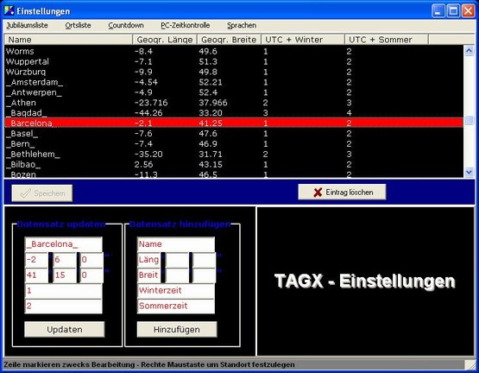Click the Speichern button
The height and width of the screenshot is (373, 479).
(x=42, y=193)
